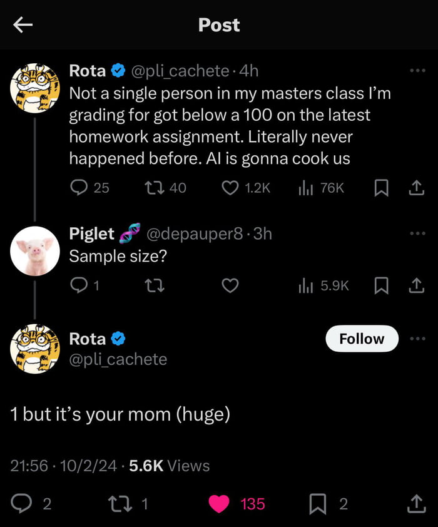Open more options beside the Follow button

[417, 339]
